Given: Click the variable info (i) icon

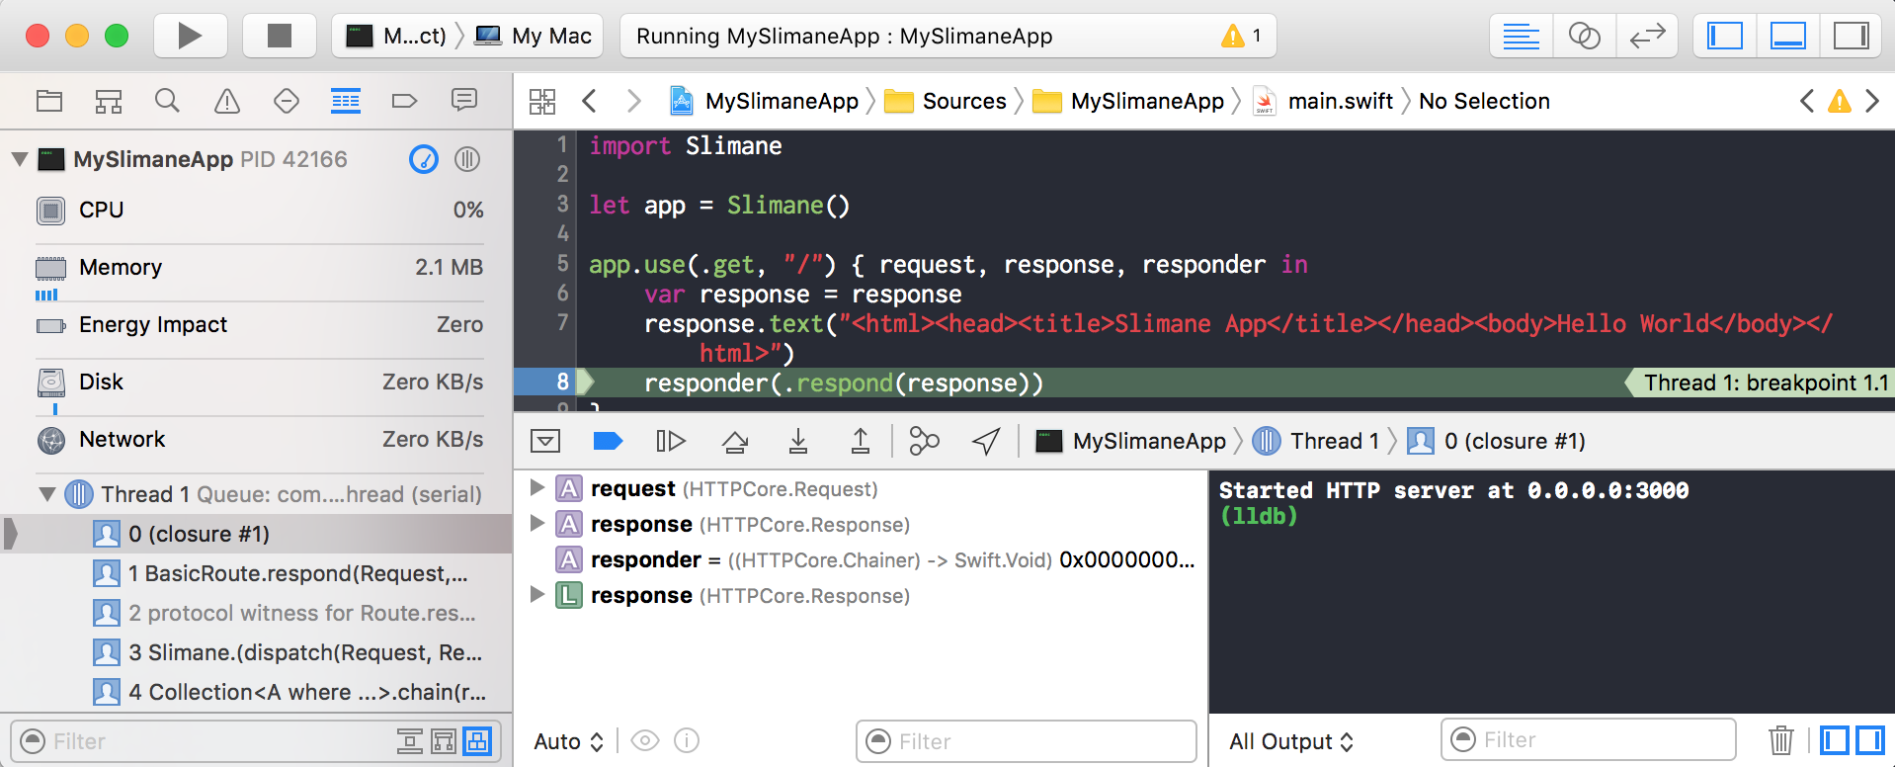Looking at the screenshot, I should pyautogui.click(x=687, y=740).
